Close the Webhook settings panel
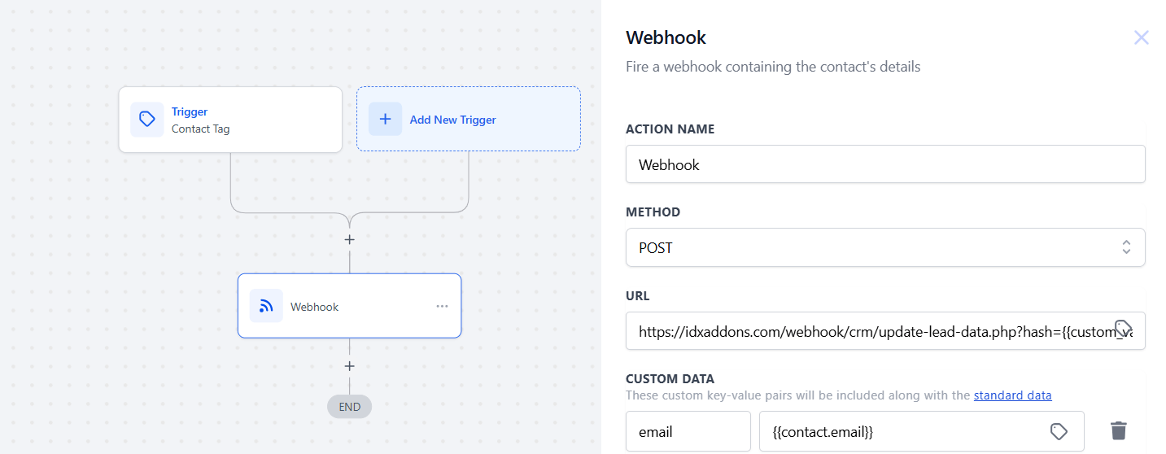This screenshot has width=1166, height=454. click(1141, 37)
